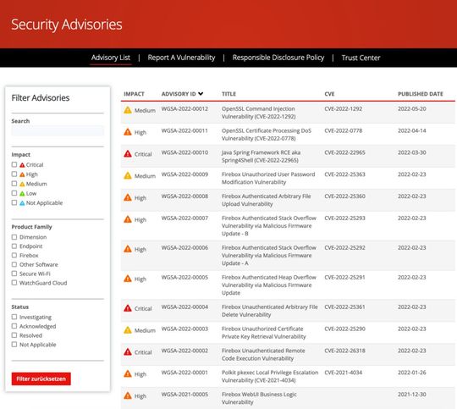
Task: Click the Critical warning icon for WGSA-2022-00010
Action: click(128, 154)
